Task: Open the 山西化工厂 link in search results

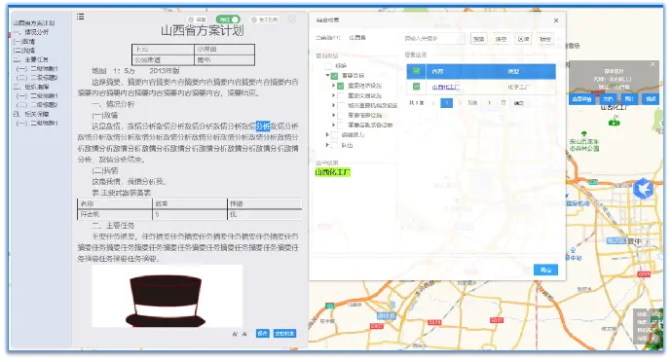Action: pos(446,87)
